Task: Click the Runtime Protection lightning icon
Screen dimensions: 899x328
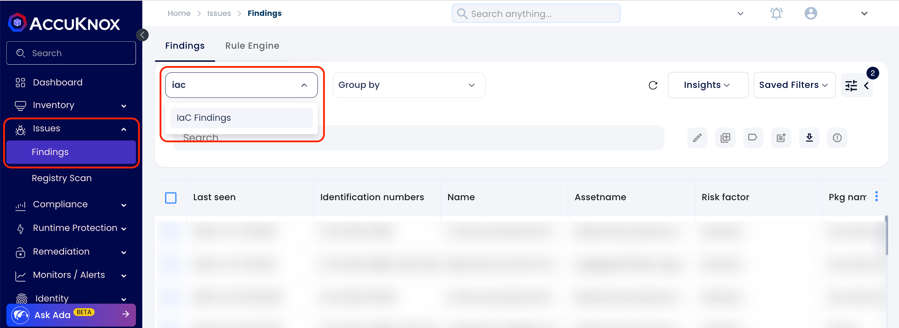Action: click(x=20, y=229)
